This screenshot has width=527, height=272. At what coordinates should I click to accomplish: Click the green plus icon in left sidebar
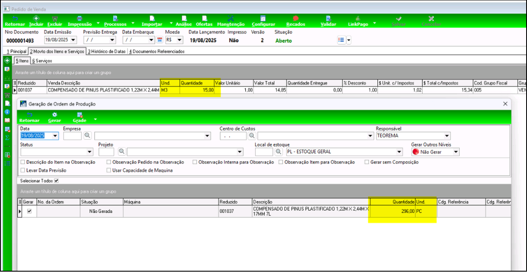click(x=7, y=60)
